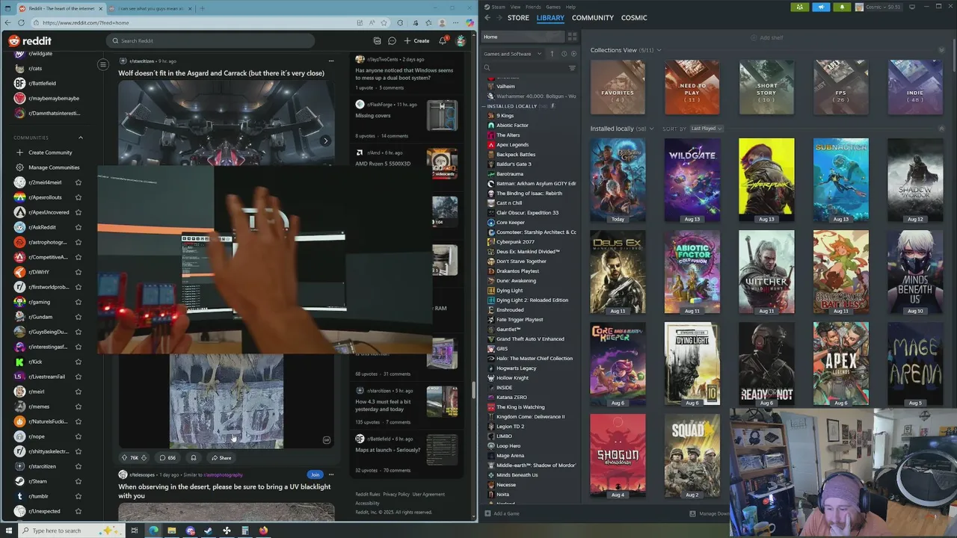Go back in the browser
This screenshot has height=538, width=957.
point(8,23)
